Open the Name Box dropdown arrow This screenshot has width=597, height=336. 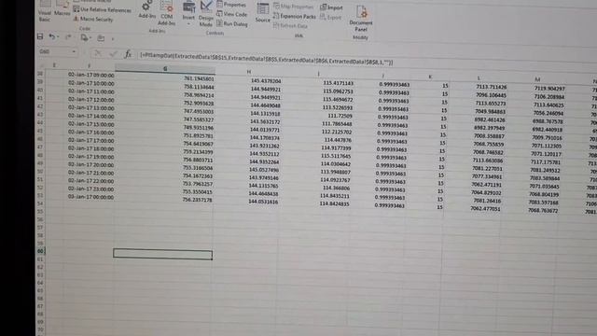(x=74, y=51)
